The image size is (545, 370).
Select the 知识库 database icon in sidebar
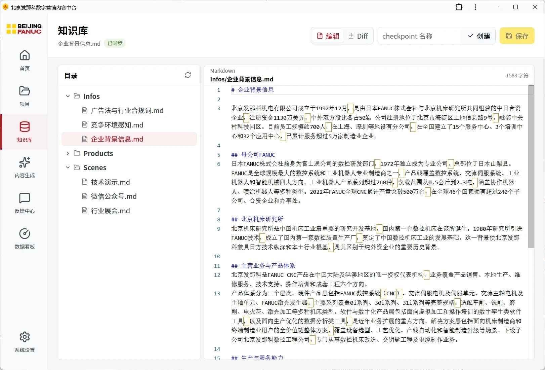click(25, 126)
